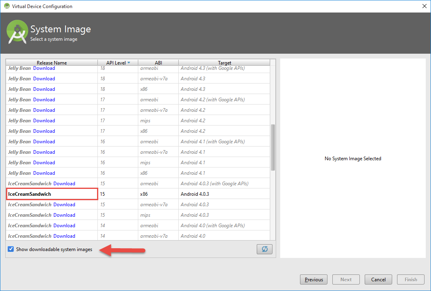Download Jelly Bean API 17 mips image
The width and height of the screenshot is (431, 291).
click(44, 121)
